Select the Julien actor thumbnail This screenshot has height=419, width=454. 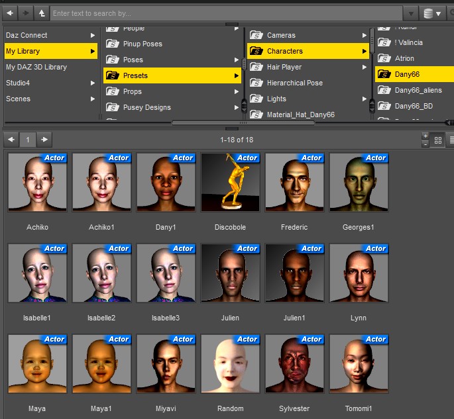[x=230, y=273]
